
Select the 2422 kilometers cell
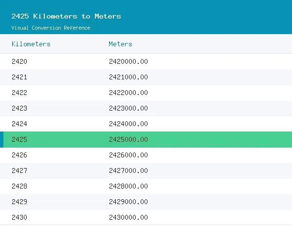(x=19, y=93)
